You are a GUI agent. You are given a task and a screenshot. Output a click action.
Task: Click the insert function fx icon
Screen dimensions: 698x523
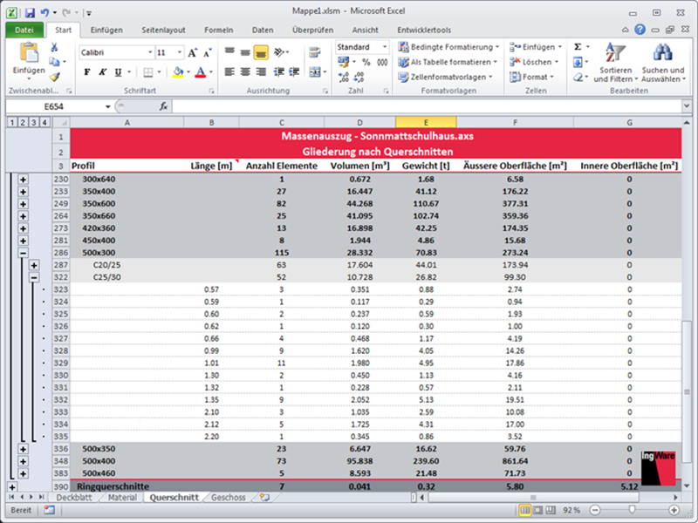163,106
